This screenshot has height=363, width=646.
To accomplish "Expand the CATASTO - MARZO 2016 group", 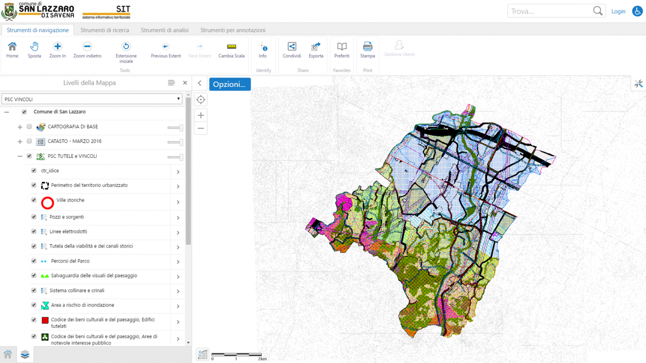I will coord(20,142).
